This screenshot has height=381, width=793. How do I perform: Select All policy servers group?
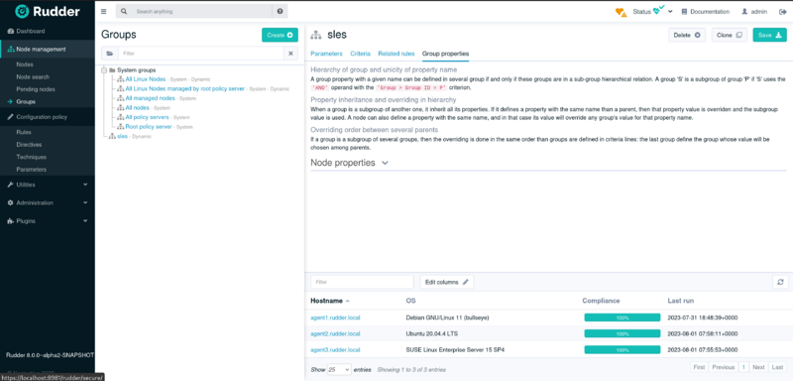pos(147,117)
